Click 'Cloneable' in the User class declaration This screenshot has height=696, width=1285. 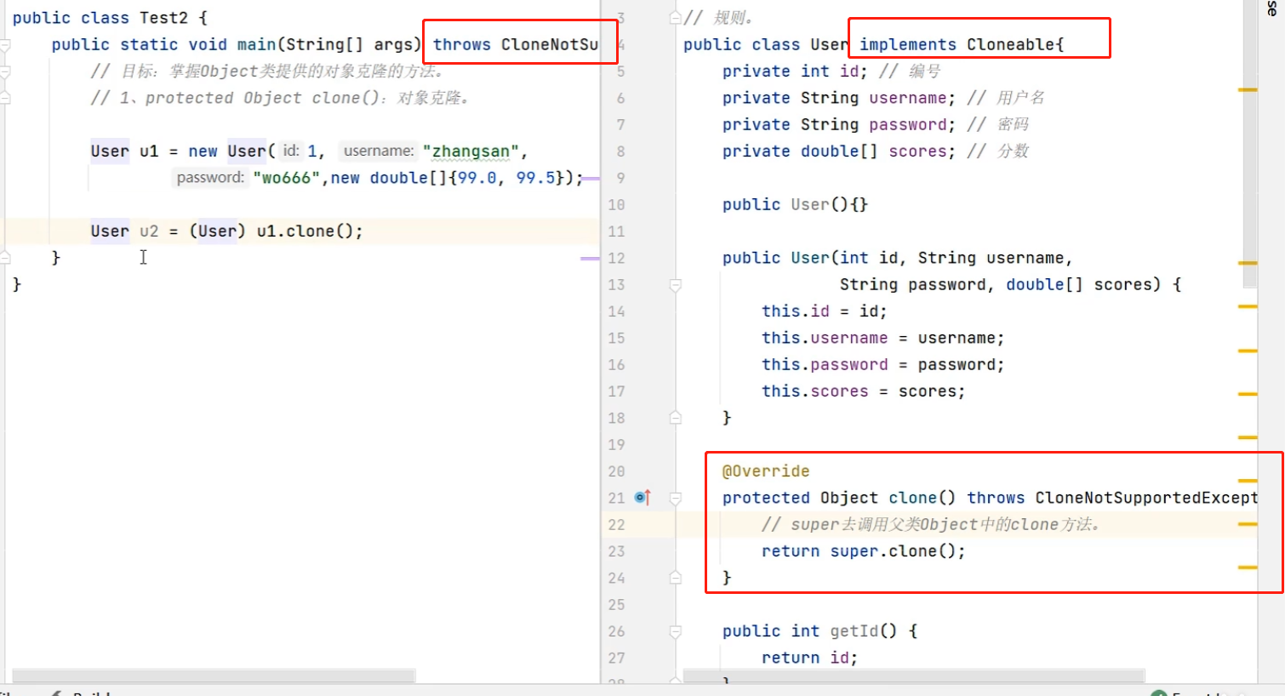point(1011,45)
